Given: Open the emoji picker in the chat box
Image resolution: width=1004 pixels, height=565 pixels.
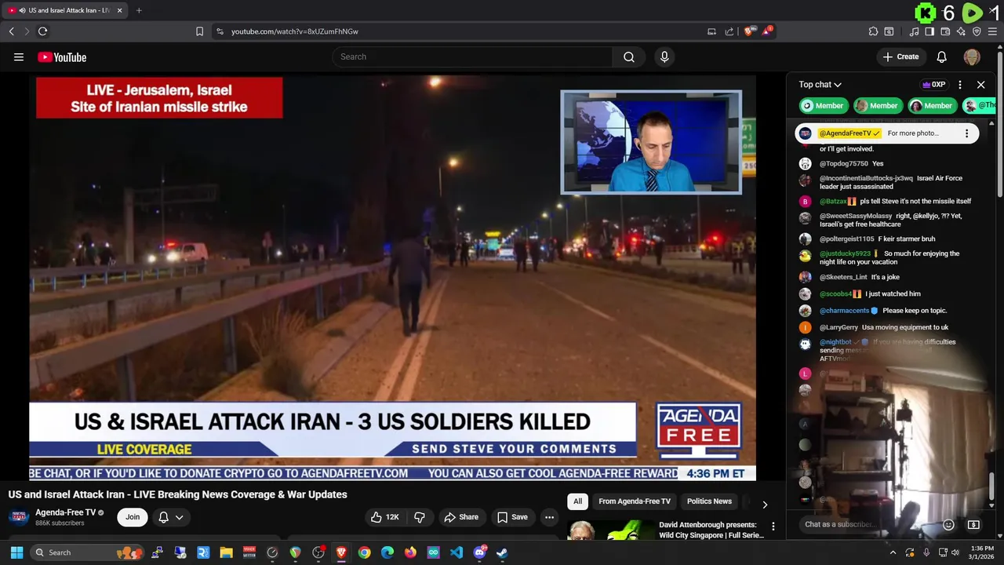Looking at the screenshot, I should tap(948, 524).
